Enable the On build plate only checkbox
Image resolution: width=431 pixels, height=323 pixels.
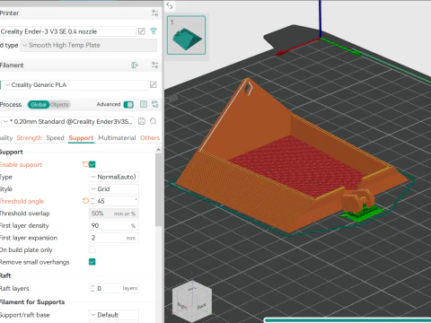click(x=92, y=249)
